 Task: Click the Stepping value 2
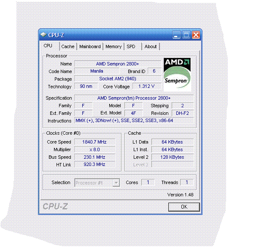pyautogui.click(x=183, y=106)
